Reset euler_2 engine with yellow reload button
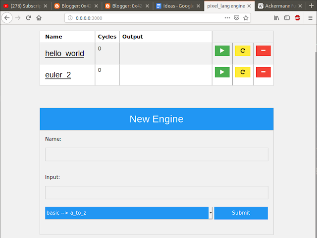317x238 pixels. [243, 72]
